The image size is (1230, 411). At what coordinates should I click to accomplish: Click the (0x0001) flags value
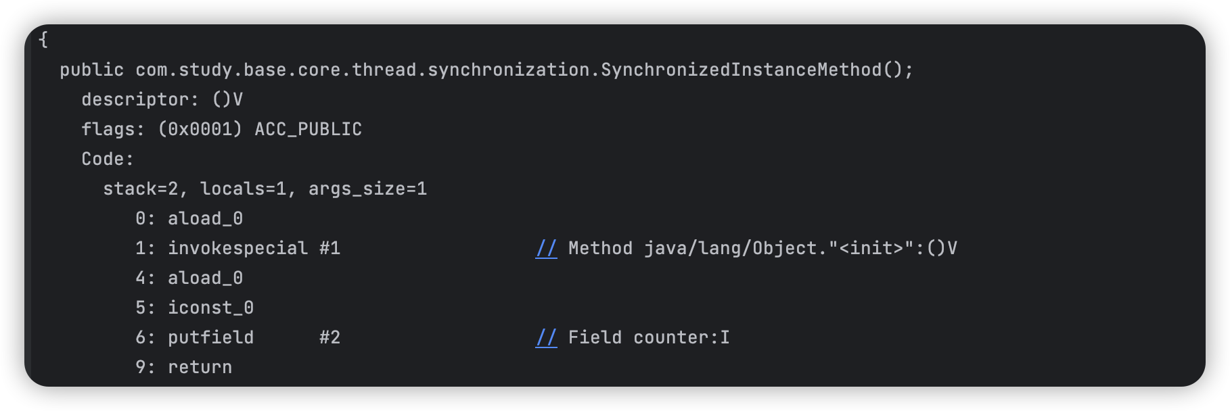(200, 129)
